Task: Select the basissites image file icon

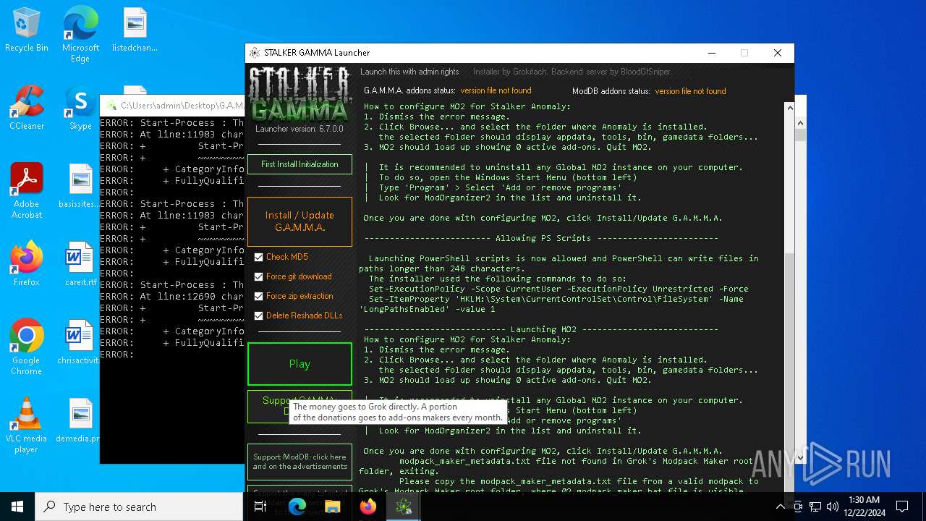Action: (x=80, y=187)
